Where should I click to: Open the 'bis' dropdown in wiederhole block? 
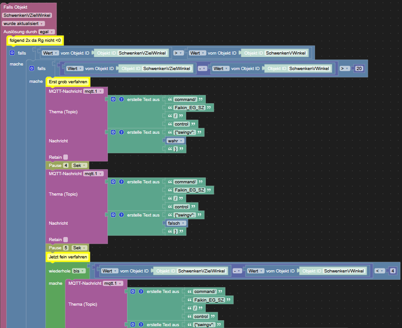click(x=79, y=271)
